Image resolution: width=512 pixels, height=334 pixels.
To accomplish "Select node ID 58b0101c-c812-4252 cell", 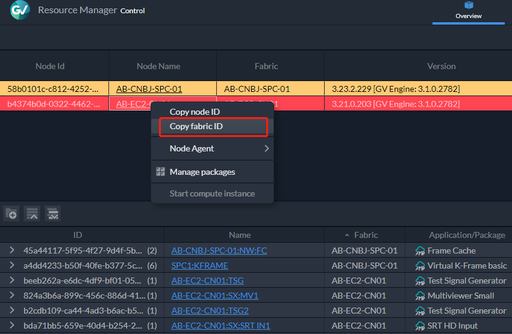I will tap(53, 89).
